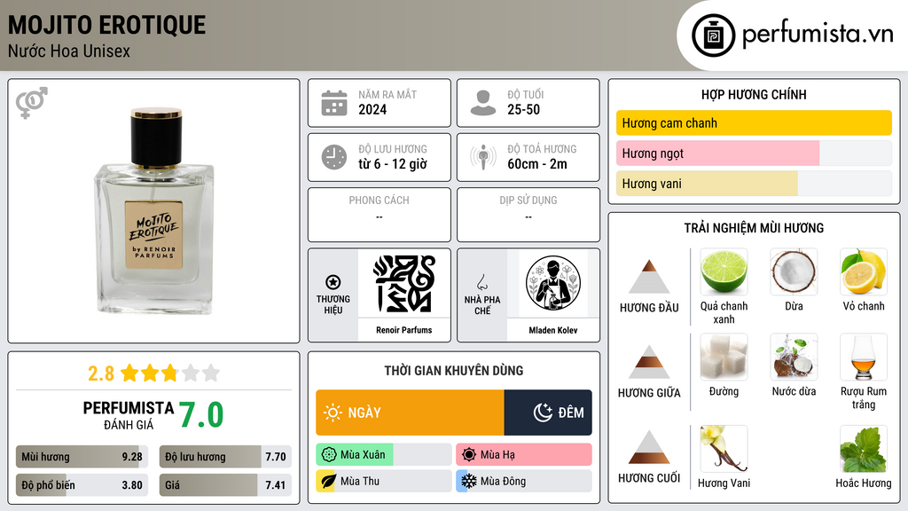Click the Ngày daytime bar segment
Image resolution: width=908 pixels, height=511 pixels.
410,413
